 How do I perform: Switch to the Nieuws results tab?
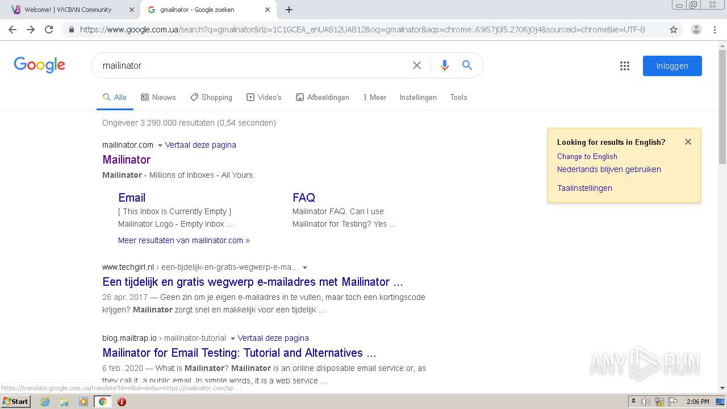158,97
